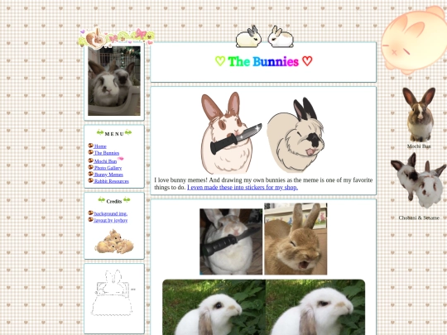Click the Mochi Bun rabbit picture
The width and height of the screenshot is (447, 335).
[x=419, y=114]
